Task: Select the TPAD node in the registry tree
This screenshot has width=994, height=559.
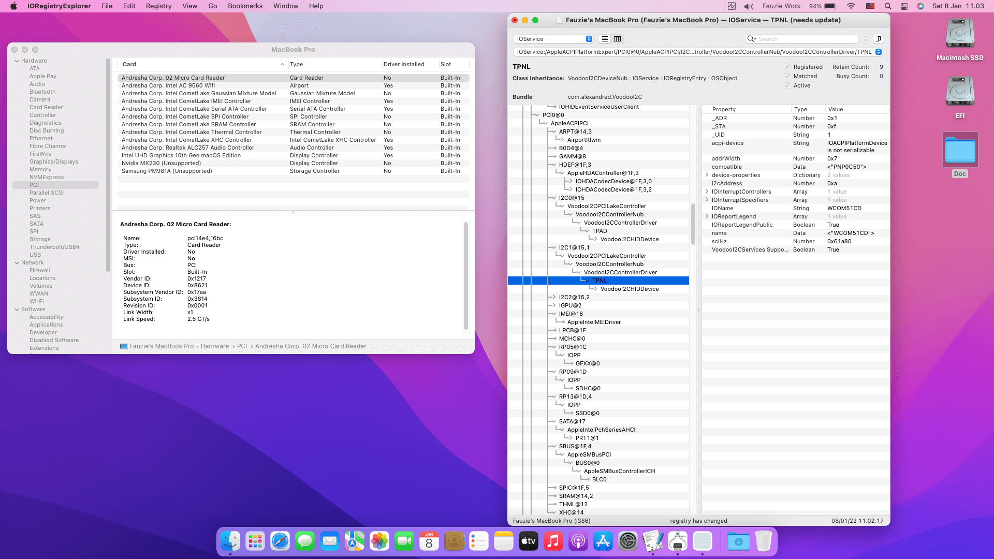Action: pos(600,231)
